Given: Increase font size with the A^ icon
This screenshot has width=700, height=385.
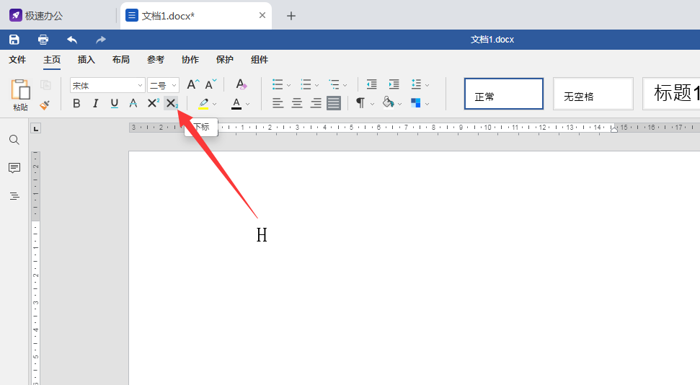Looking at the screenshot, I should coord(192,84).
